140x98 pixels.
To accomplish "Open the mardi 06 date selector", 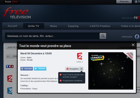I will [12, 47].
